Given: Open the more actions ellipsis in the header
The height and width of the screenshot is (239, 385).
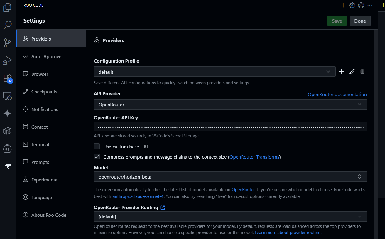Looking at the screenshot, I should pyautogui.click(x=370, y=5).
